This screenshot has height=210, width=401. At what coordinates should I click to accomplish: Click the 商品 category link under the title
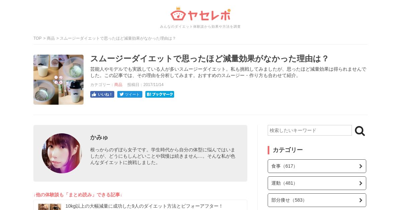pos(118,85)
